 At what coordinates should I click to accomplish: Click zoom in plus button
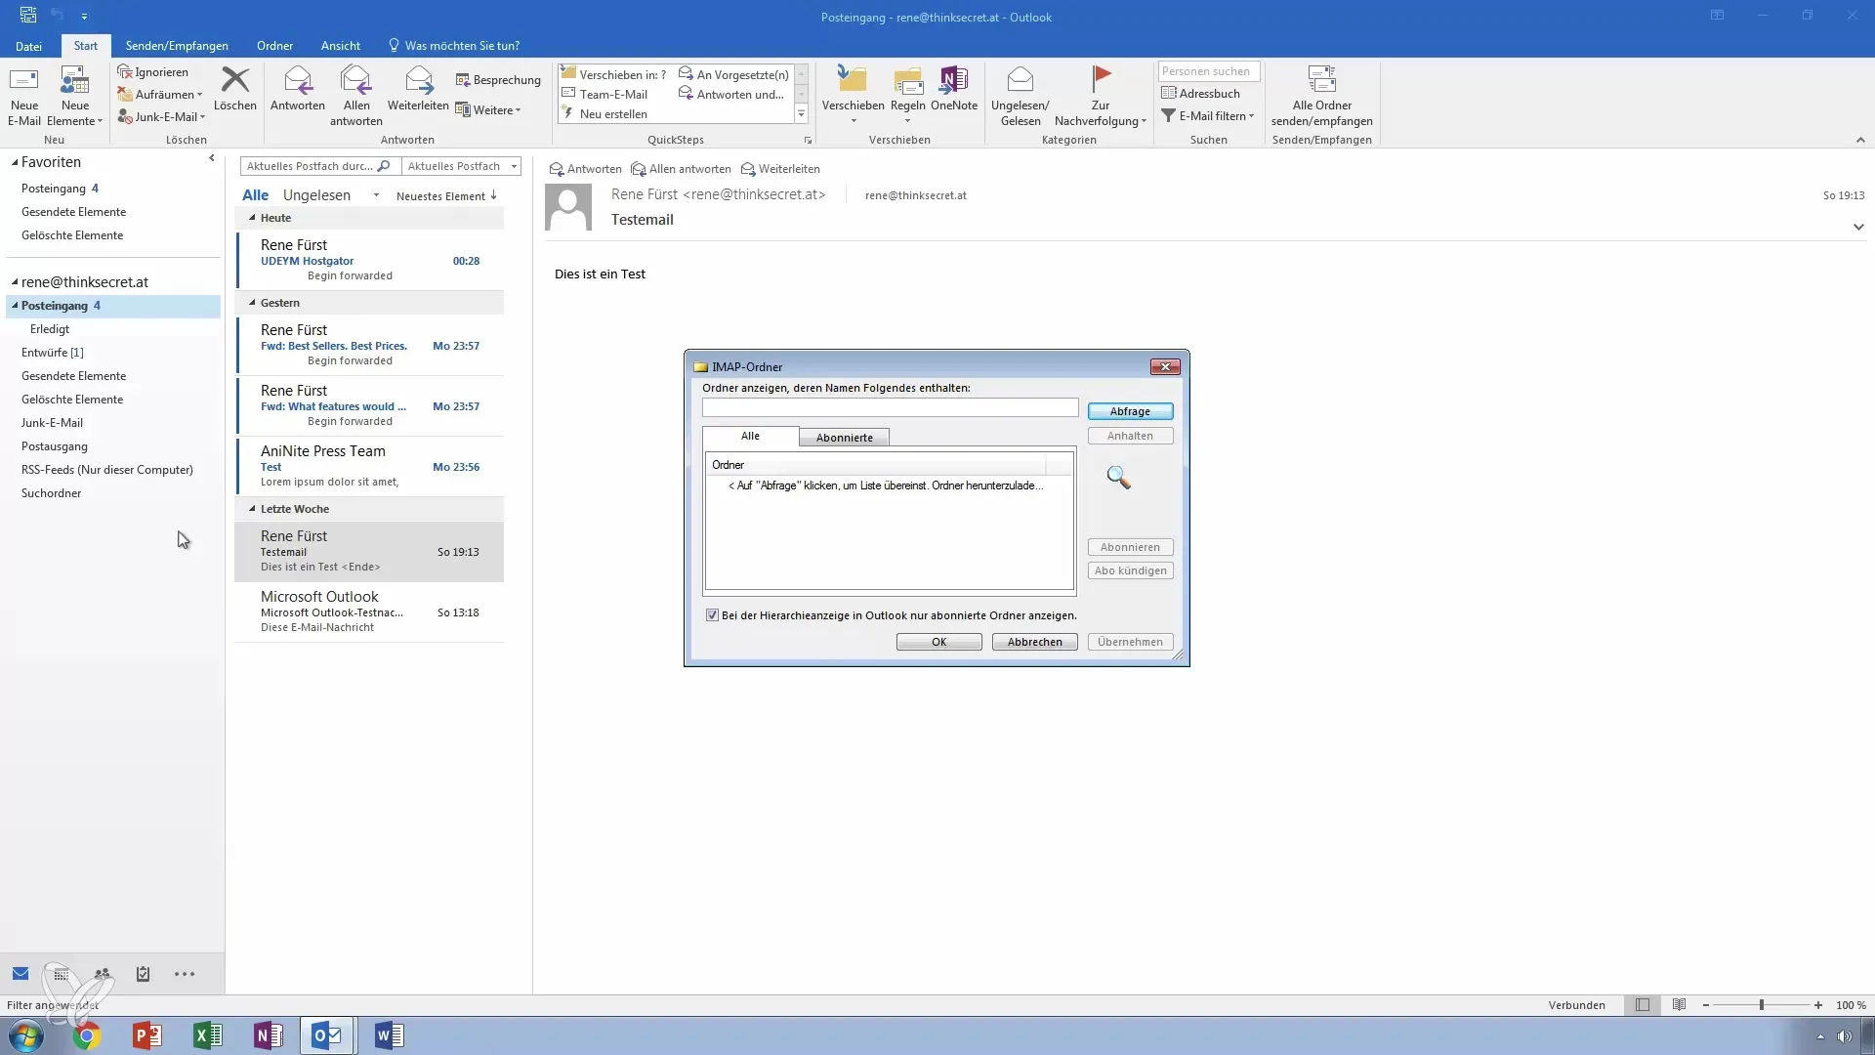tap(1818, 1005)
